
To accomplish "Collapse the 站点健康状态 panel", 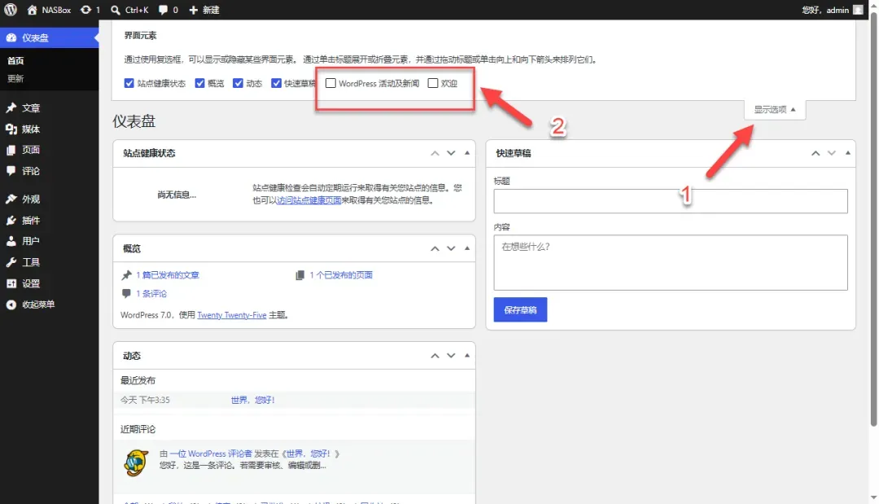I will (467, 153).
